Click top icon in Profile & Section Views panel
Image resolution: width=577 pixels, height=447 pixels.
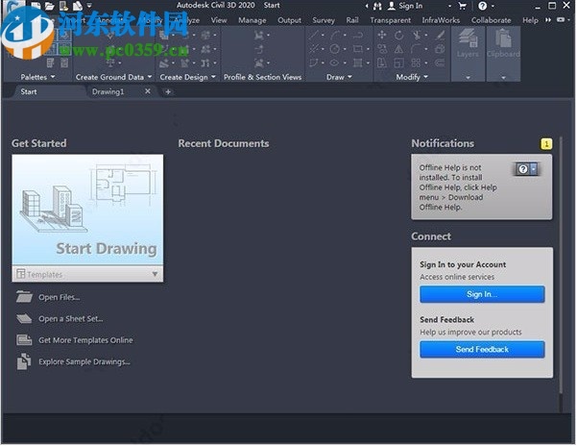pos(259,35)
